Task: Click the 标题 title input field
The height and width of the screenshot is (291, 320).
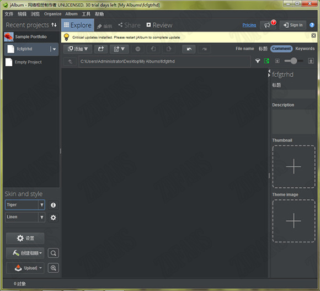Action: [294, 94]
